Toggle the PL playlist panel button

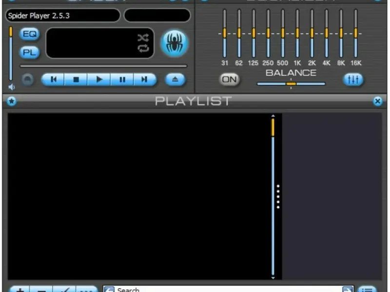pos(29,53)
